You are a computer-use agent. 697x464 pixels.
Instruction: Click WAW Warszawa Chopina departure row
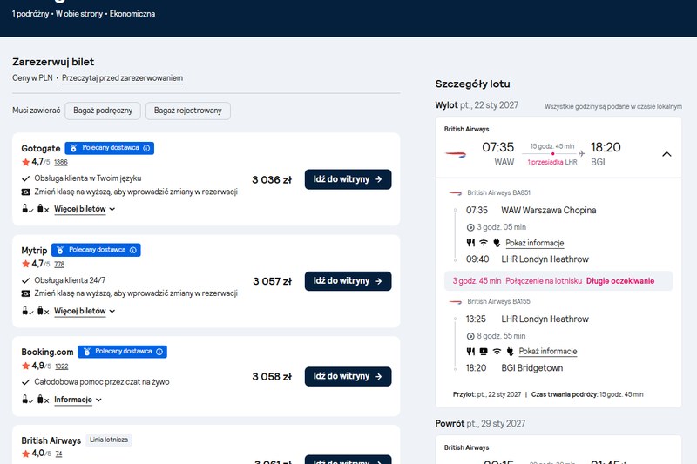point(531,211)
